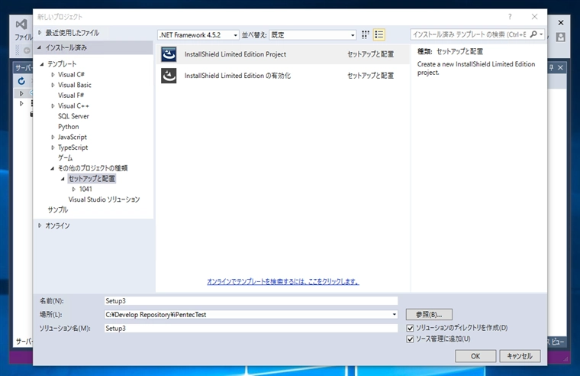The height and width of the screenshot is (376, 580).
Task: Click the Visual Studio logo icon
Action: (x=21, y=24)
